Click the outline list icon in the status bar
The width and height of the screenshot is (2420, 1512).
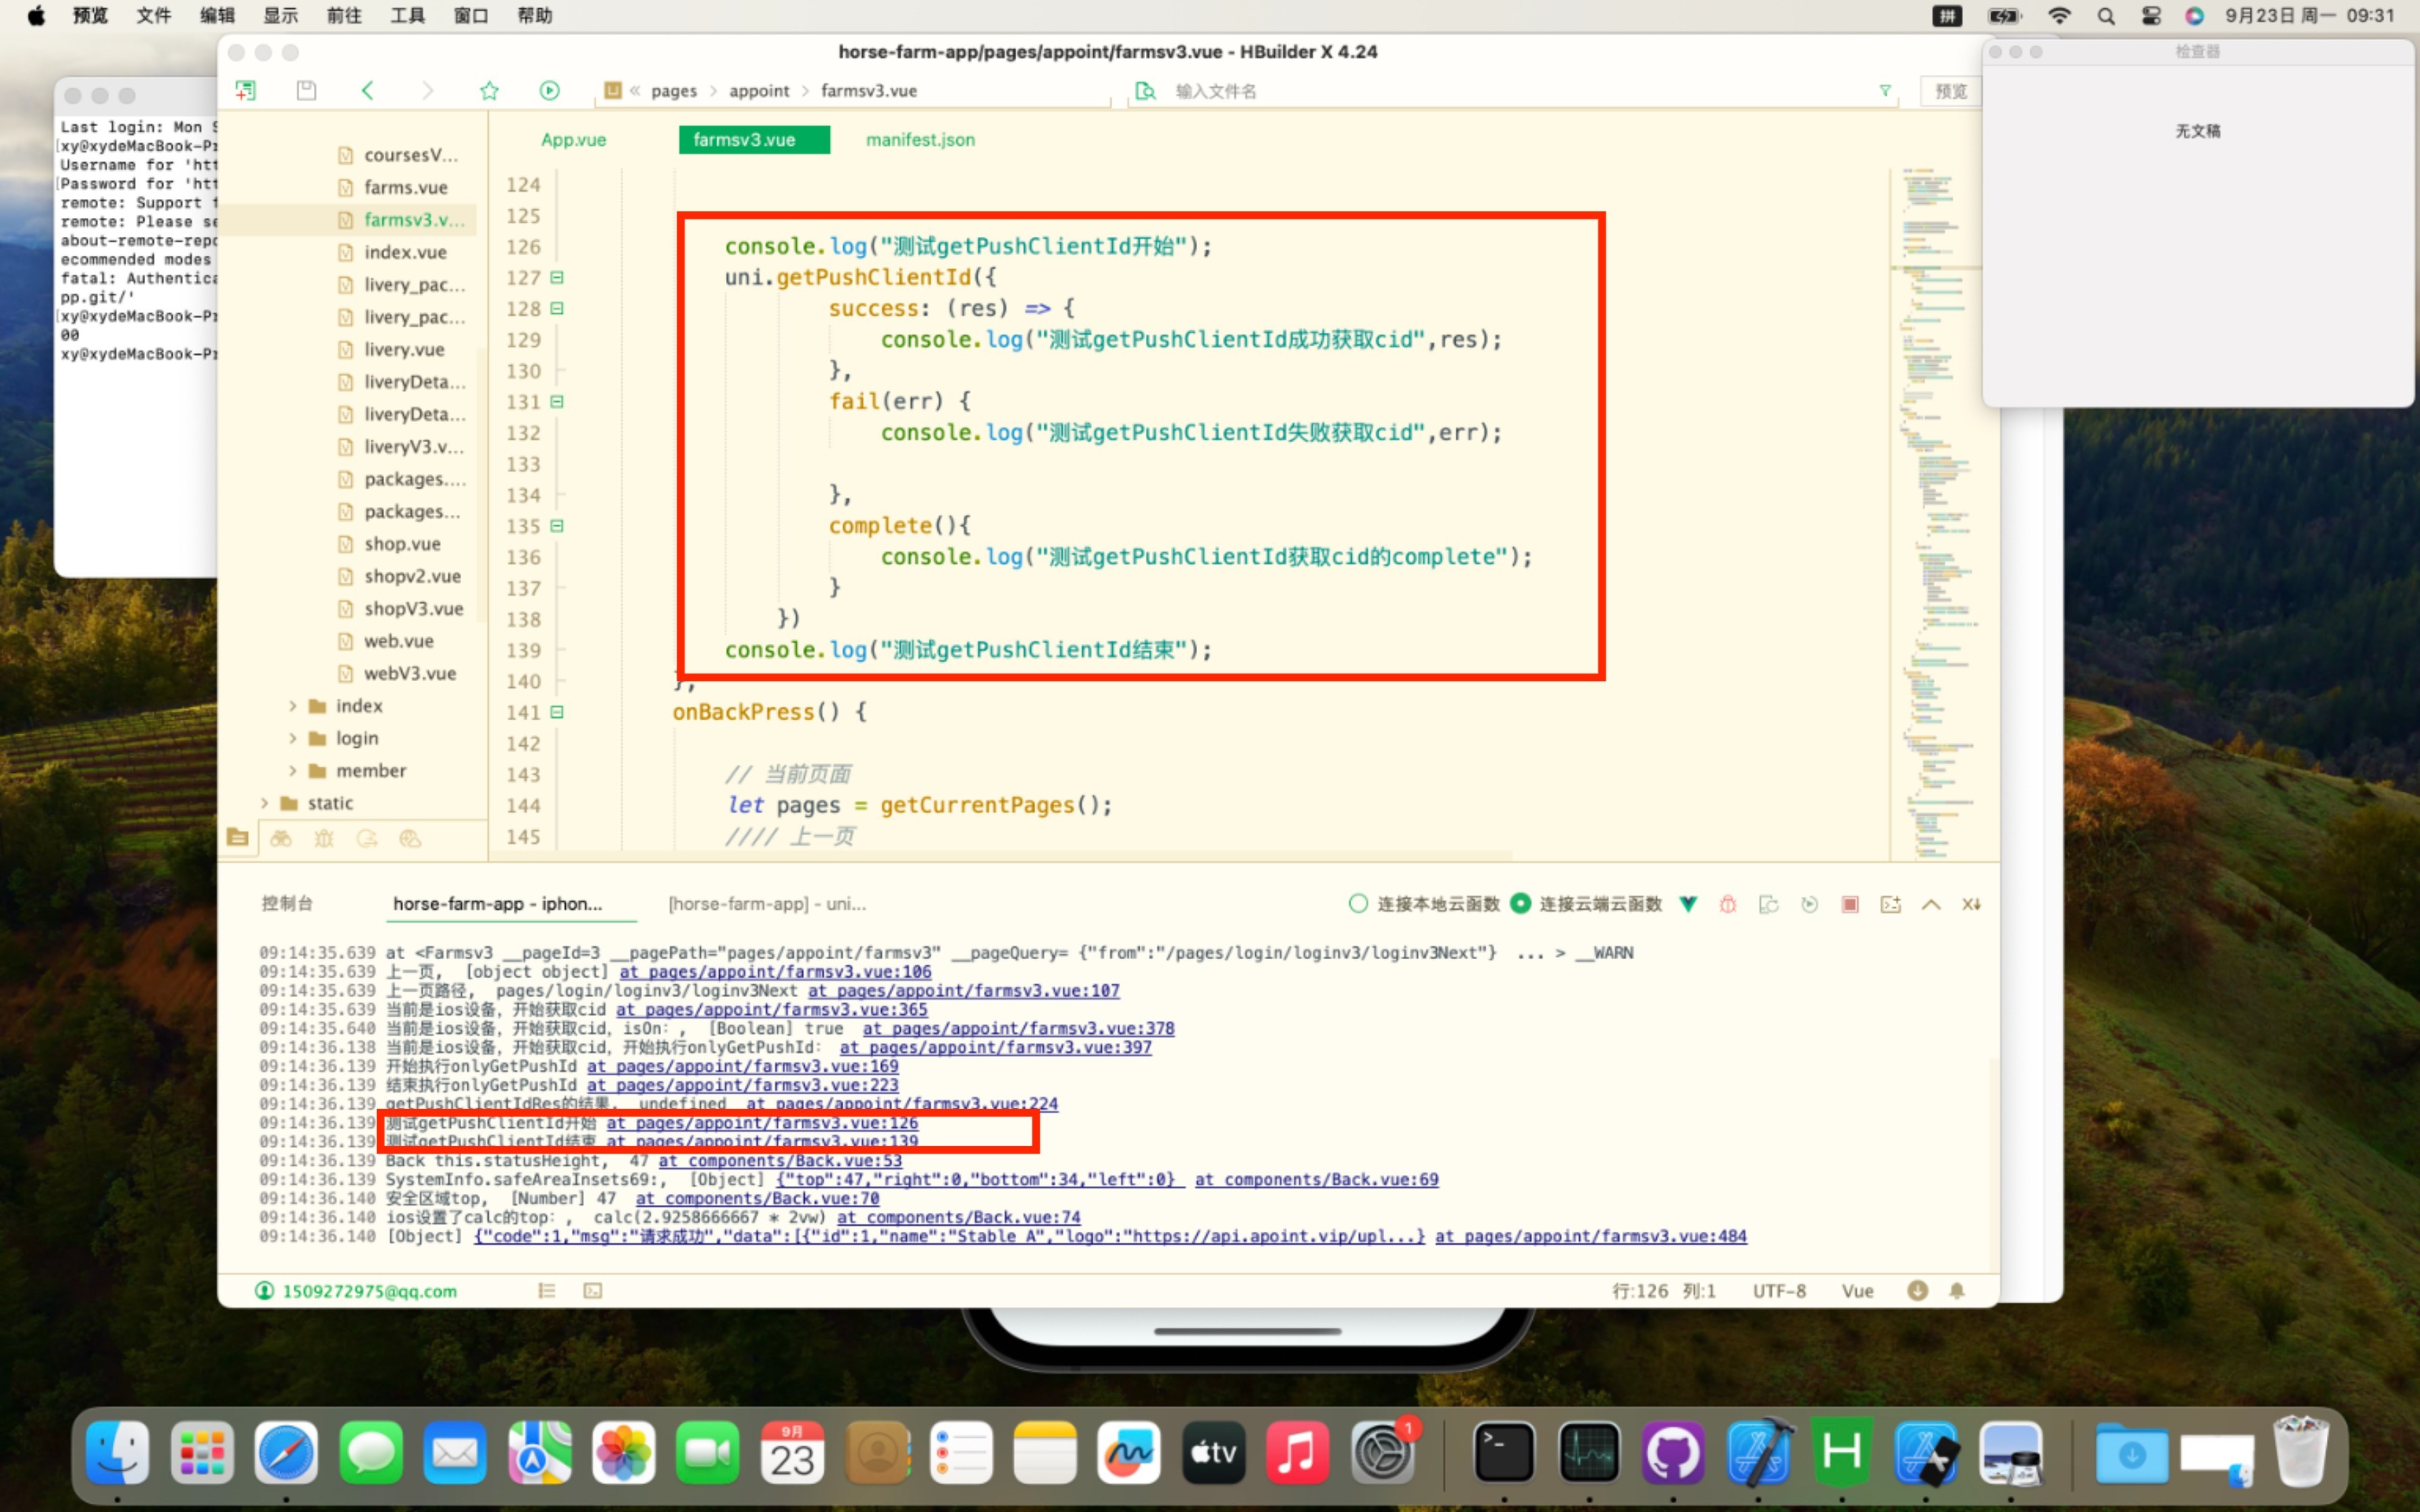[547, 1291]
